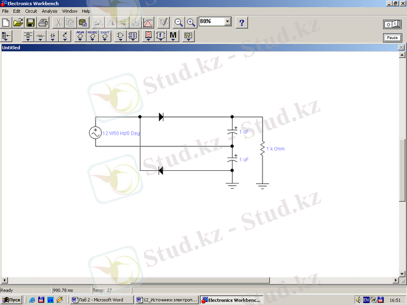Open component properties icon
Viewport: 407px width, 305px height.
163,22
